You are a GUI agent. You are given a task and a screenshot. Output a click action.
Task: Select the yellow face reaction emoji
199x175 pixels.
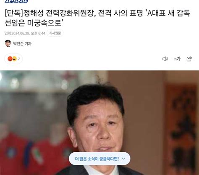pyautogui.click(x=15, y=59)
